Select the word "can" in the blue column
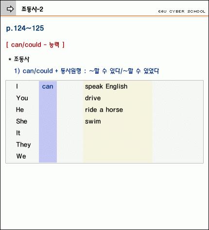Screen dimensions: 209x230 48,86
